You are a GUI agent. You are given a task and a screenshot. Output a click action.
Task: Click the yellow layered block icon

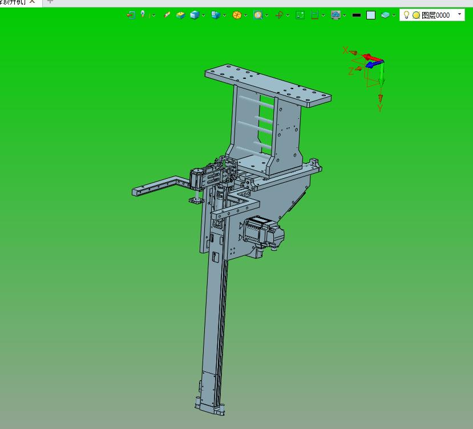tap(180, 15)
